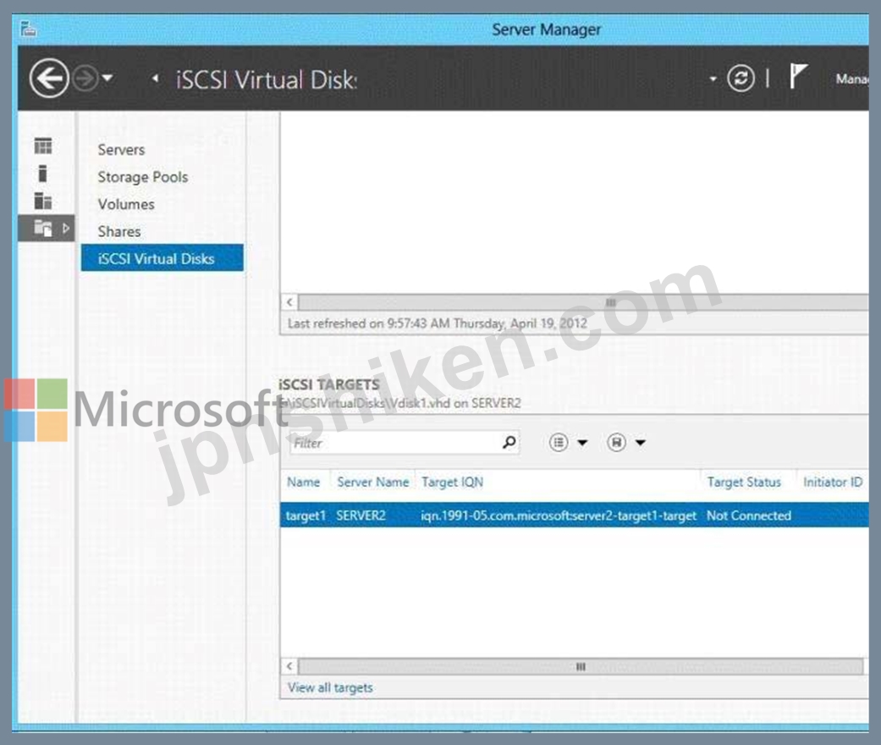Open the list options dropdown arrow
The height and width of the screenshot is (745, 881).
582,443
